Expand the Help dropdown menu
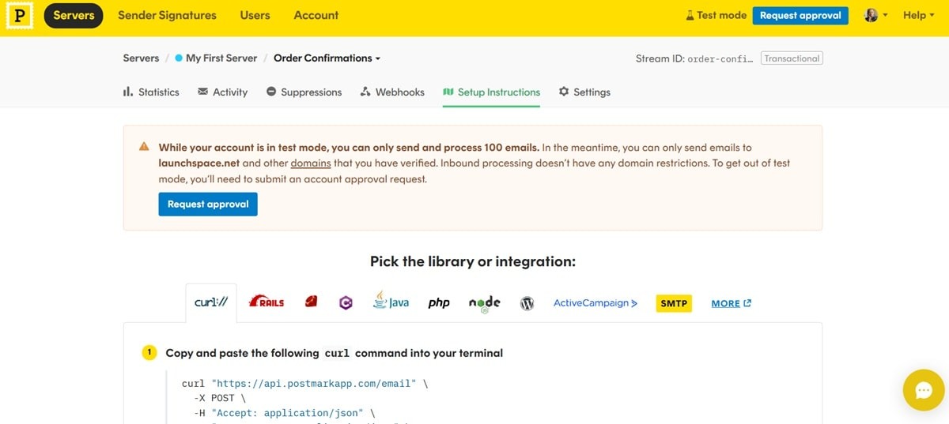This screenshot has height=424, width=949. click(x=919, y=16)
